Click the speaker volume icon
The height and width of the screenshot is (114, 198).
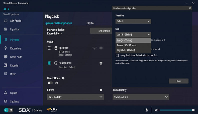tap(156, 110)
